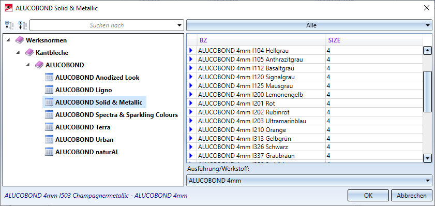Open the 'Suchen nach' search dropdown arrow
Screen dimensions: 435x206
pyautogui.click(x=179, y=25)
